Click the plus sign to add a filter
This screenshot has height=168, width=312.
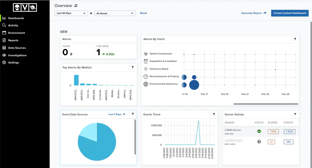click(x=91, y=13)
